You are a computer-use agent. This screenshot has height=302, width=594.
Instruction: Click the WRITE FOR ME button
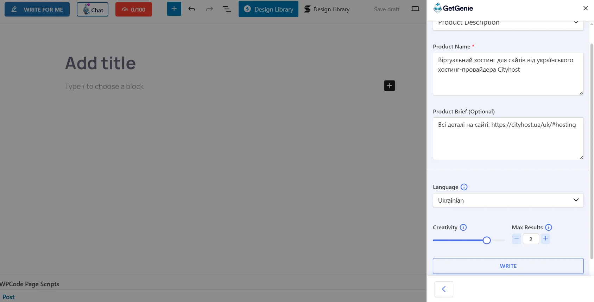click(x=37, y=9)
